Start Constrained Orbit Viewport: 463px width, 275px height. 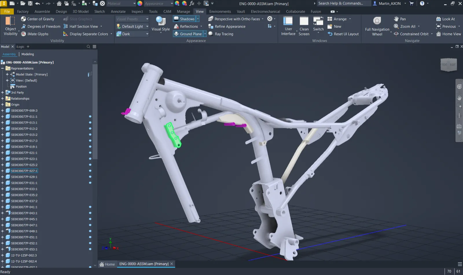(411, 34)
